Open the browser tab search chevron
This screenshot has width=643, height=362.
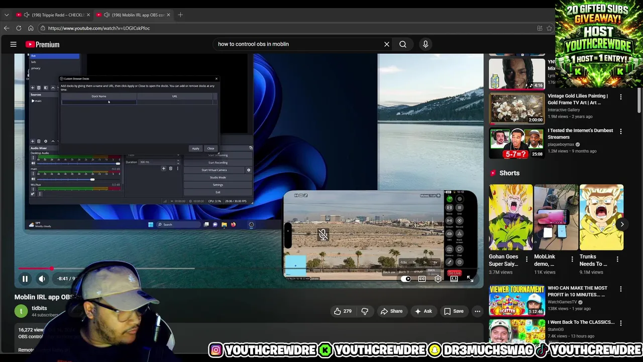(7, 15)
